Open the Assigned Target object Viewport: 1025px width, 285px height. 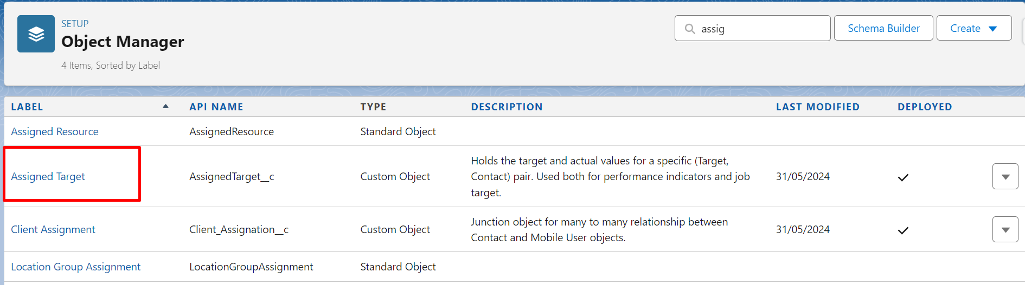tap(48, 176)
